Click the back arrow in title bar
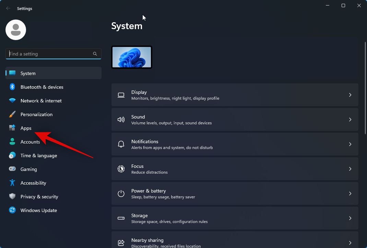Screen dimensions: 367x248 click(8, 9)
